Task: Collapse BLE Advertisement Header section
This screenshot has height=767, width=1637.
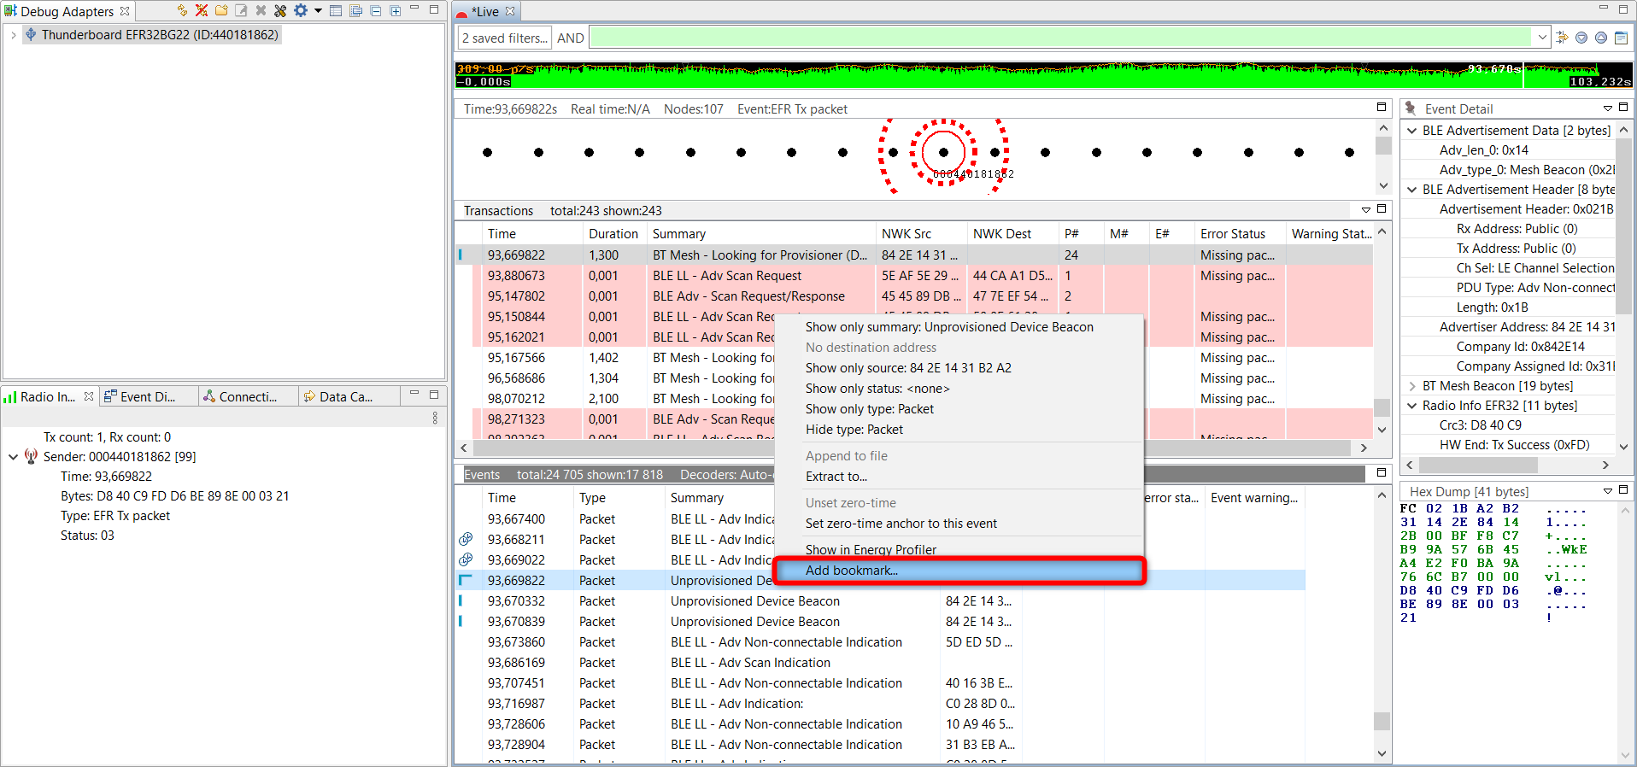Action: tap(1412, 190)
